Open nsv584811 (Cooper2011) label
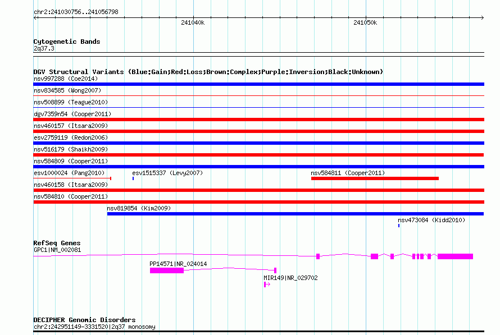Viewport: 500px width, 335px height. (x=348, y=173)
